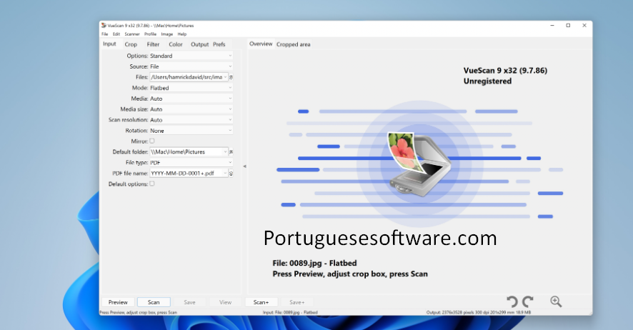Expand the Files path combo box arrow
Image resolution: width=633 pixels, height=330 pixels.
tap(225, 77)
